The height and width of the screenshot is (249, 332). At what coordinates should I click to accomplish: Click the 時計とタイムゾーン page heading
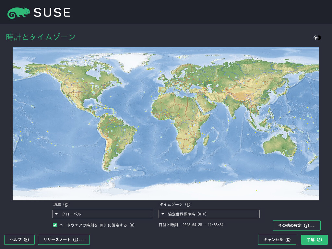click(41, 37)
